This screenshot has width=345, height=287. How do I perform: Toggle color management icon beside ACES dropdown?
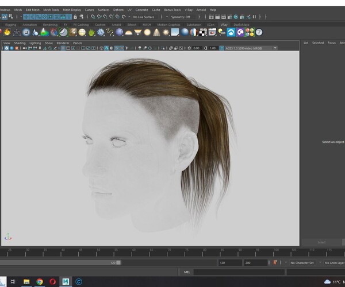pyautogui.click(x=222, y=48)
